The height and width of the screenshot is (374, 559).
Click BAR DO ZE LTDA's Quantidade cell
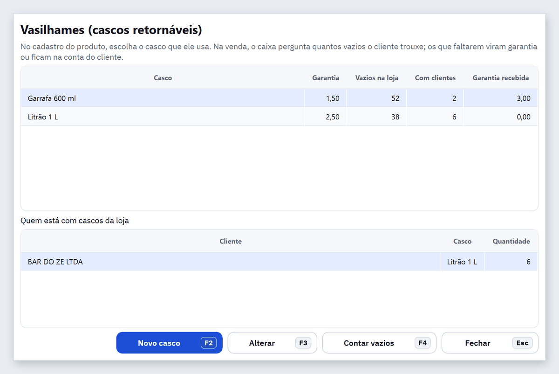click(x=511, y=262)
